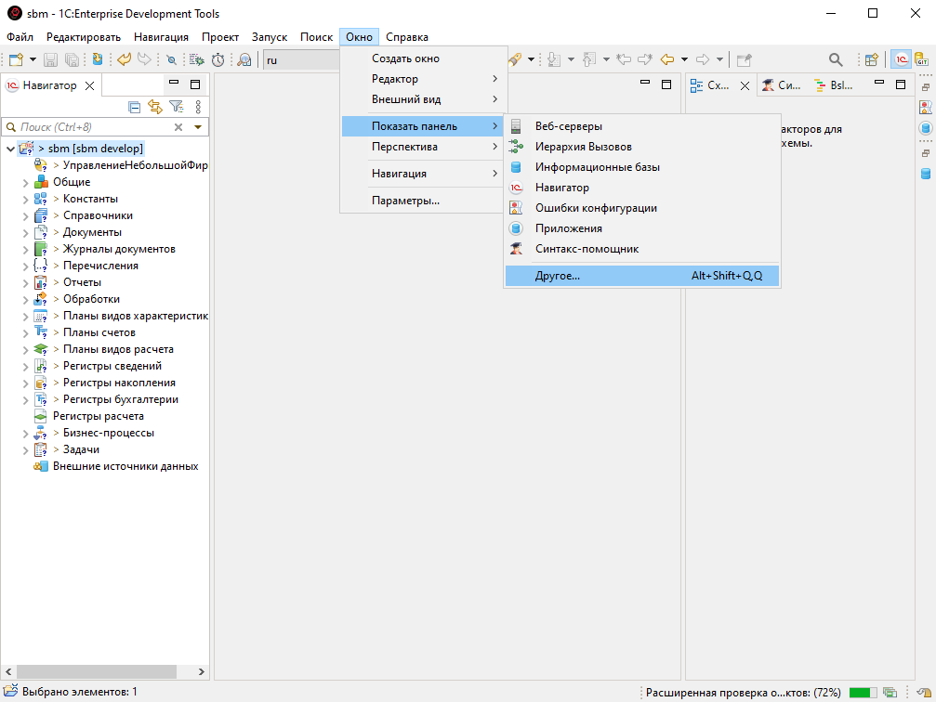Screen dimensions: 936x702
Task: Click the Navigator filter icon
Action: pos(176,107)
